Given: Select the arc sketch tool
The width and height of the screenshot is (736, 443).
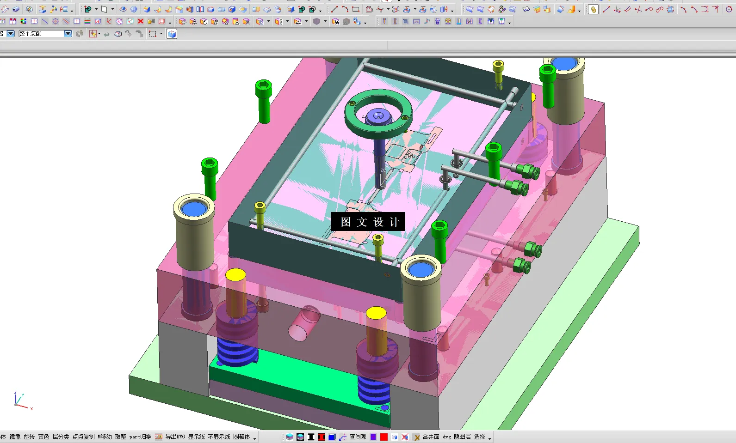Looking at the screenshot, I should (345, 9).
